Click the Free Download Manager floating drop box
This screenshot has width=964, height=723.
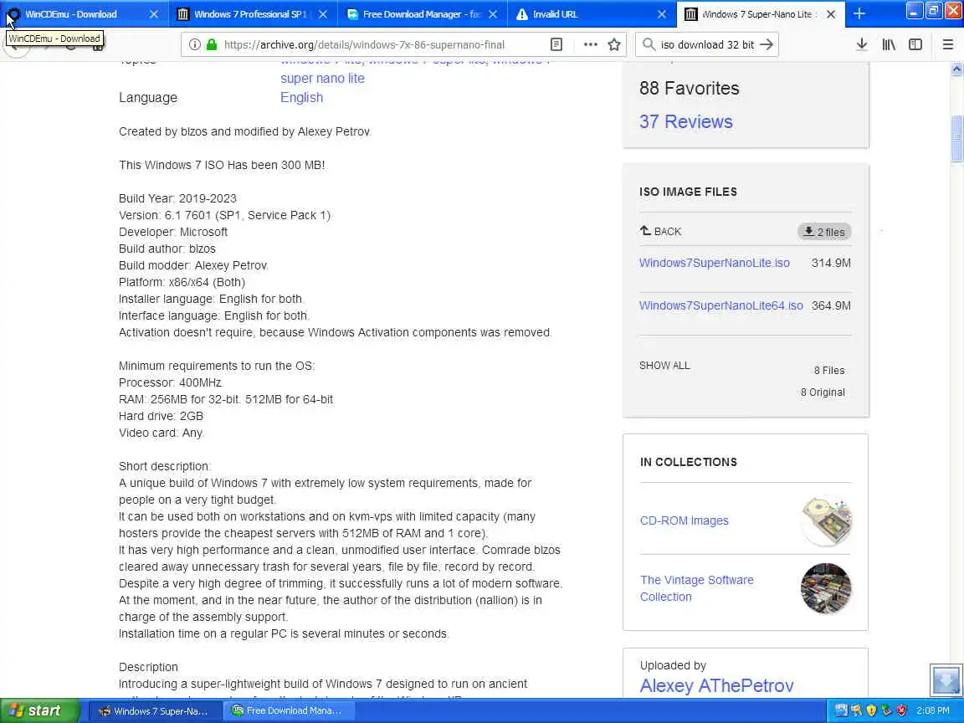click(x=946, y=679)
